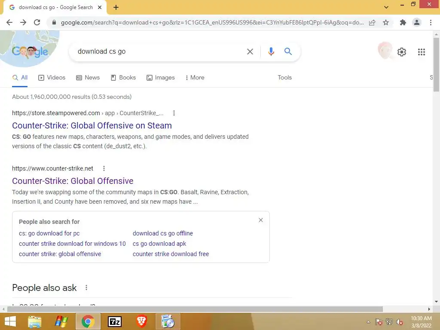Click the horizontal scrollbar at page bottom
This screenshot has width=440, height=330.
(x=195, y=309)
